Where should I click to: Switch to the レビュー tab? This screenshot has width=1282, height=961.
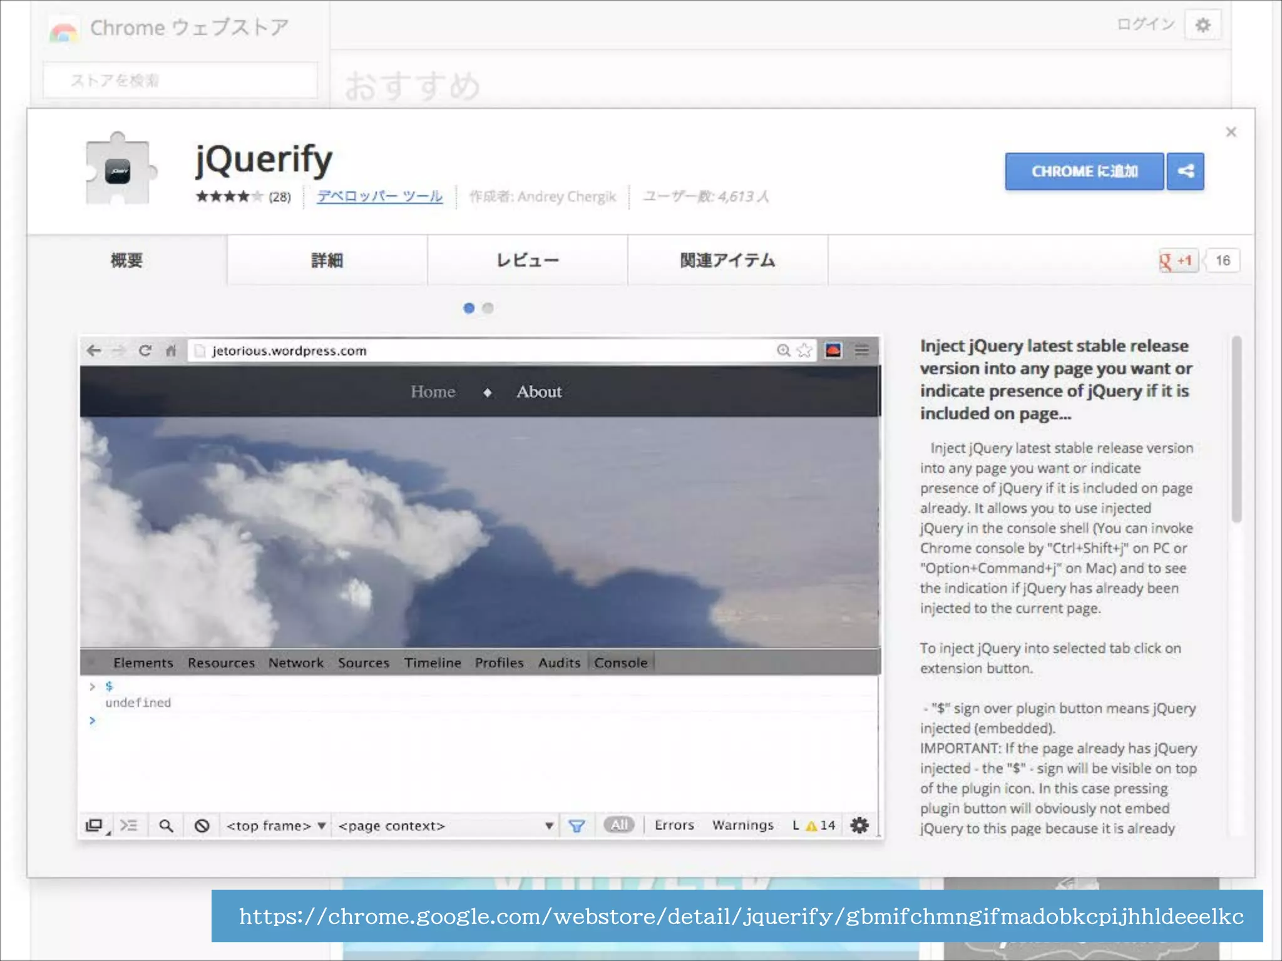tap(527, 260)
